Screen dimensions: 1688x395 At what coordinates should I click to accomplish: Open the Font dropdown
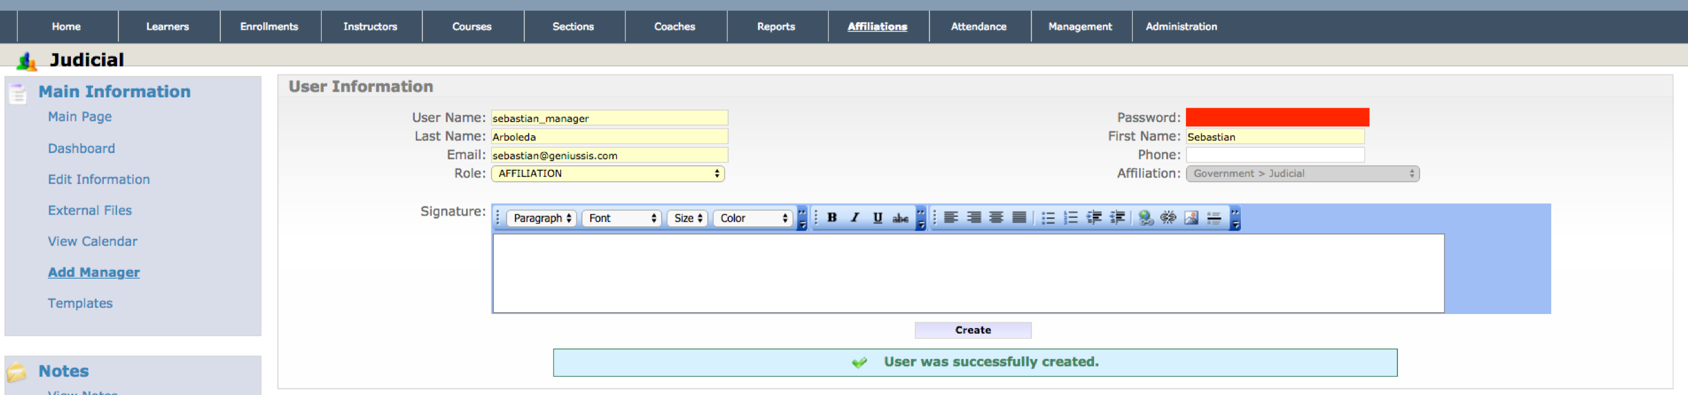pos(621,219)
